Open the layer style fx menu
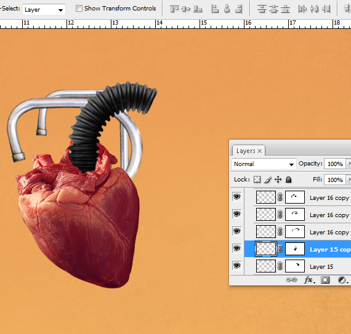This screenshot has width=351, height=334. pos(309,280)
